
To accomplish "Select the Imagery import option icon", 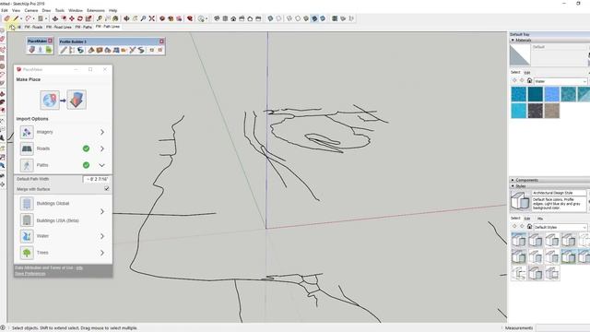I will click(27, 132).
